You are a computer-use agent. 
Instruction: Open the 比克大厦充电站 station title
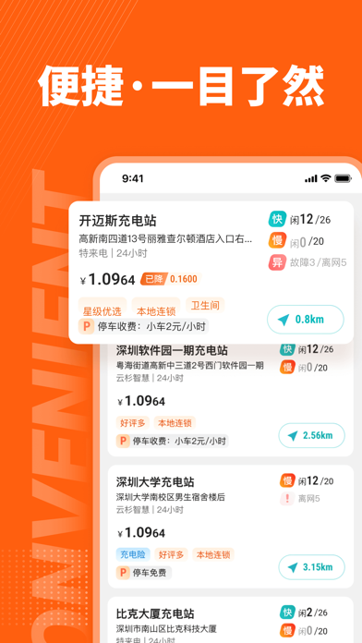(155, 613)
